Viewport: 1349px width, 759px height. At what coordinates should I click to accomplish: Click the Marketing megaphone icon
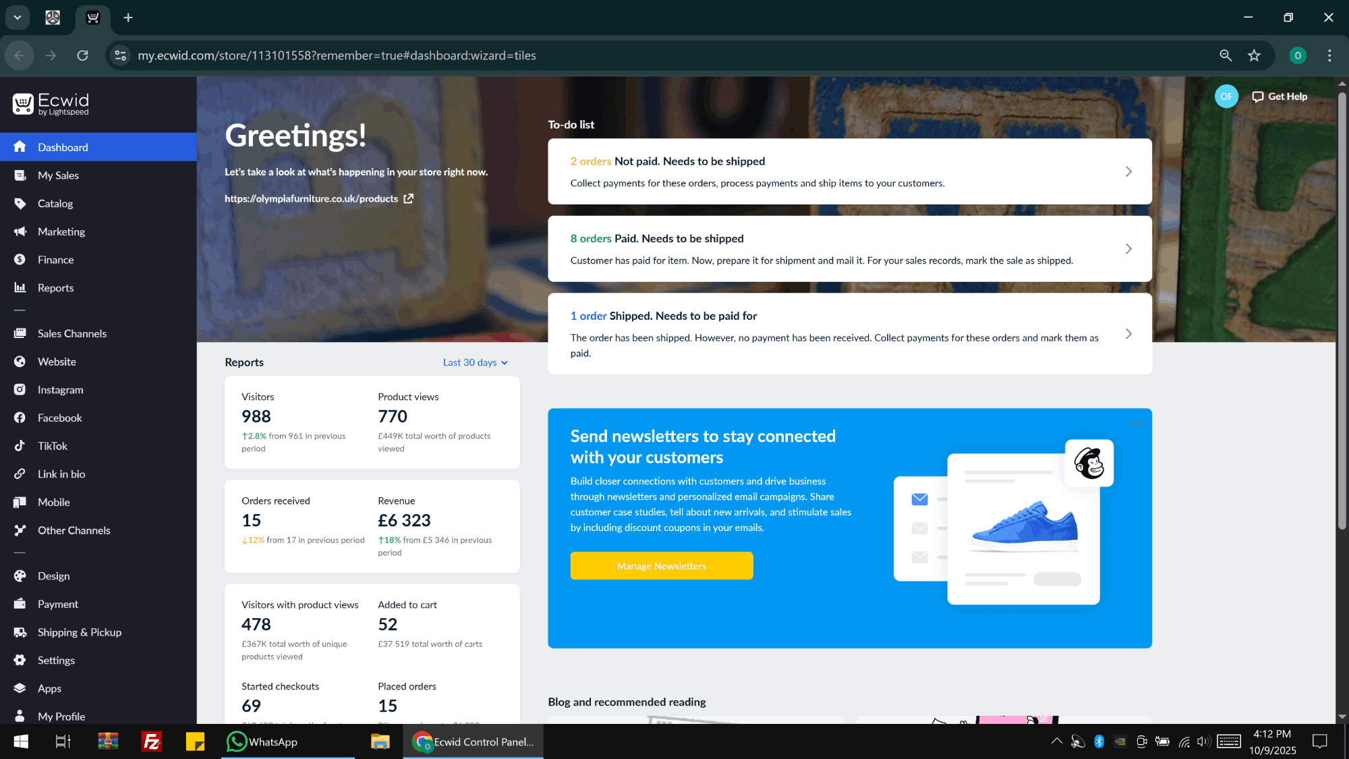20,231
